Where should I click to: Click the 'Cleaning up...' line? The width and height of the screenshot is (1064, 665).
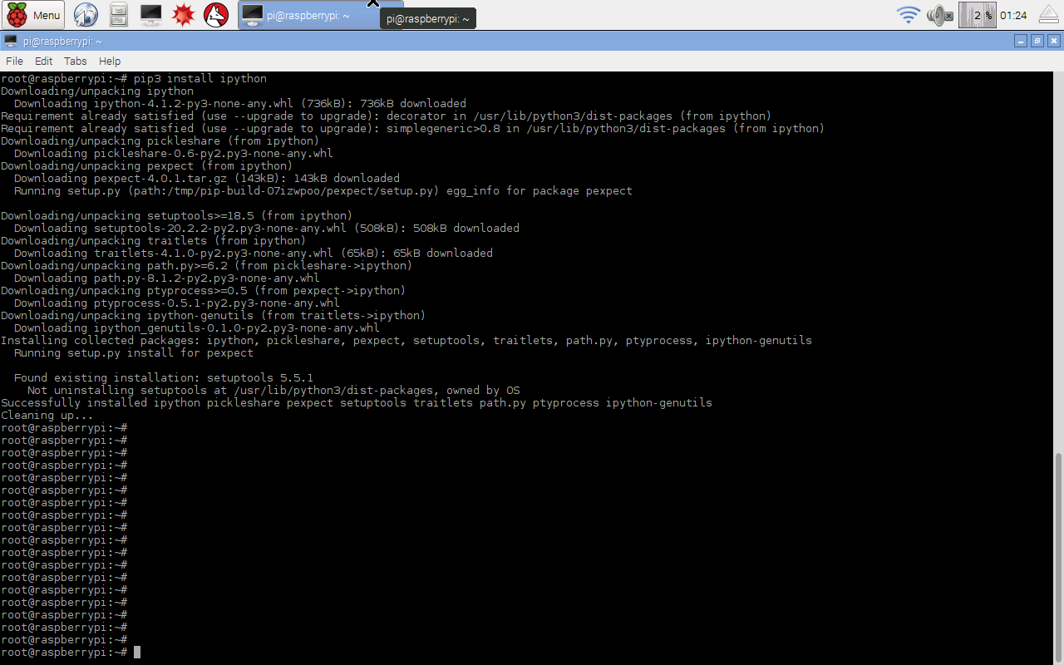point(47,416)
